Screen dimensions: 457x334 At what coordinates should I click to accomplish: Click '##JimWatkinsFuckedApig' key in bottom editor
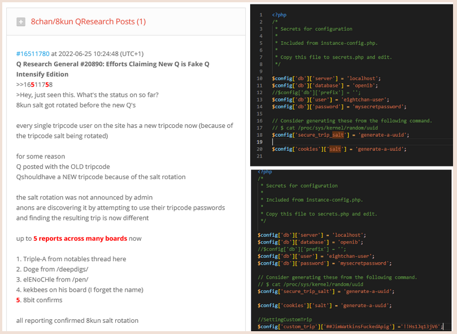point(358,327)
